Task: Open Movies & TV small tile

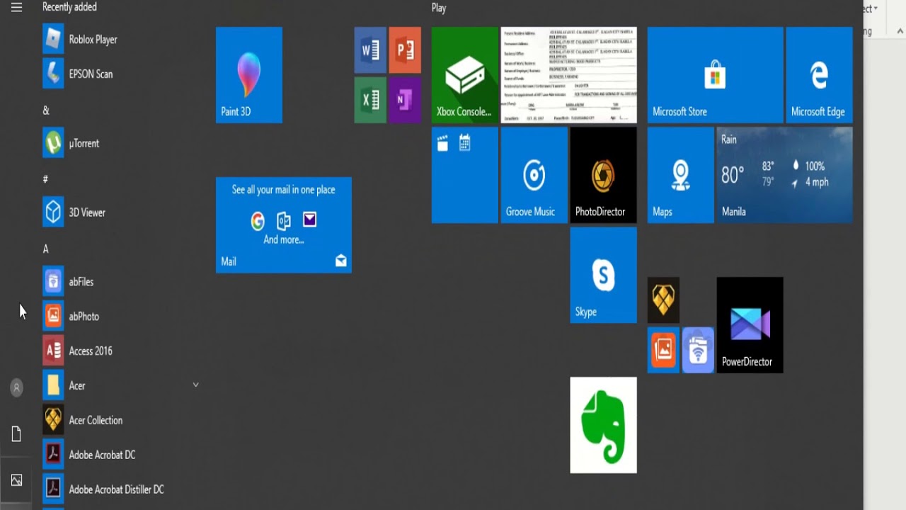Action: pyautogui.click(x=443, y=144)
